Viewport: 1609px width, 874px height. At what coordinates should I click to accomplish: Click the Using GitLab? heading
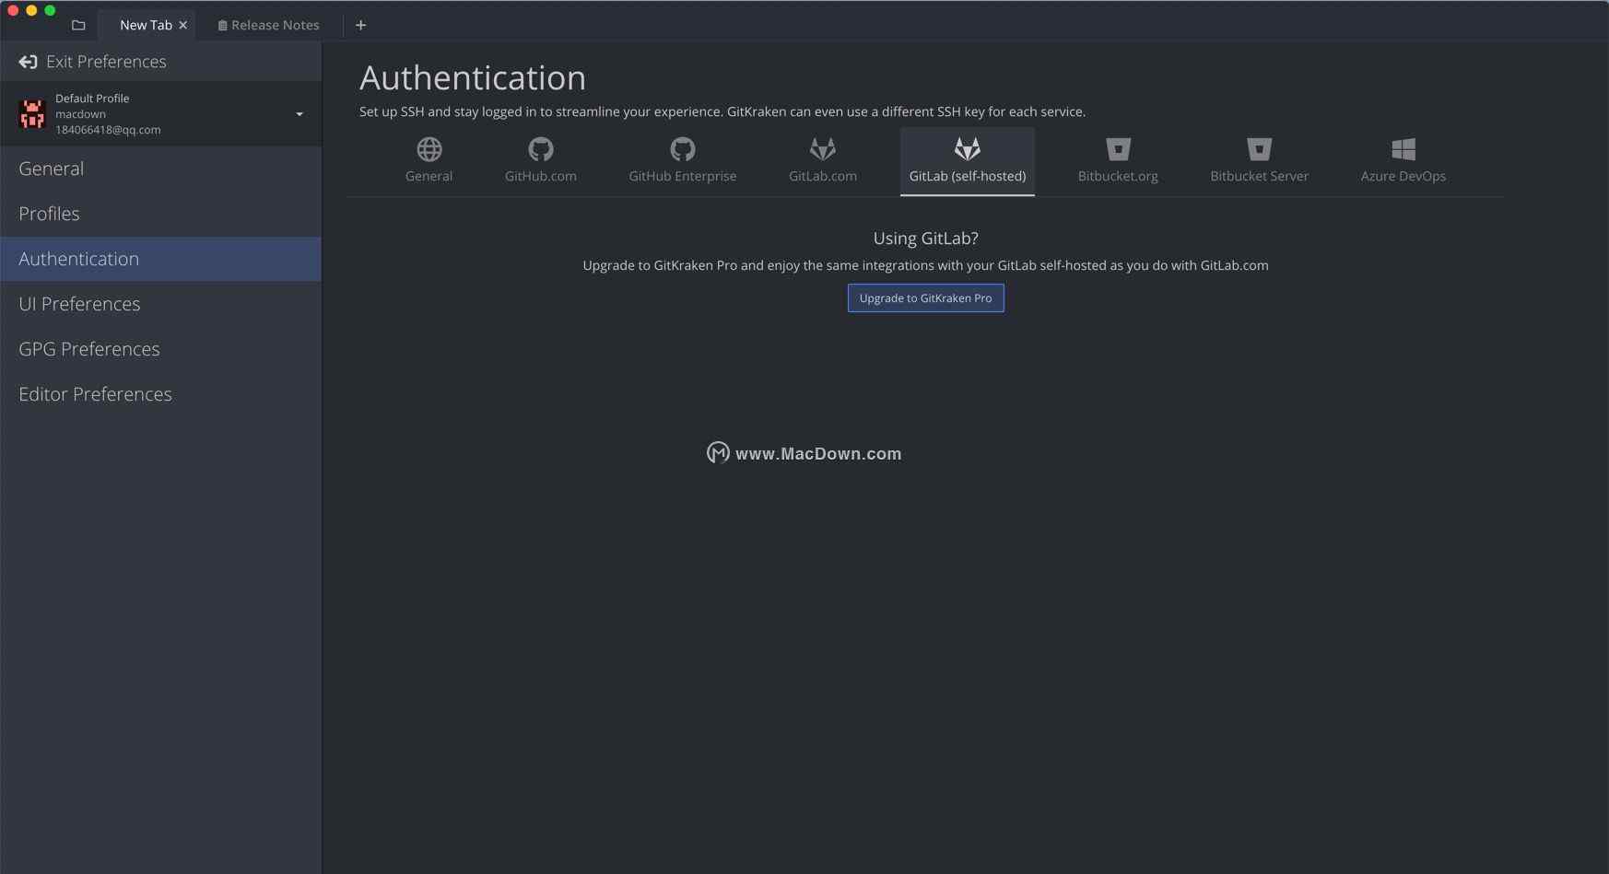(926, 239)
